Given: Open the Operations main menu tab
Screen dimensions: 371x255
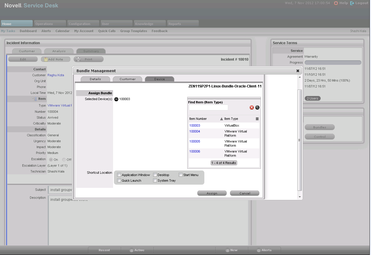Looking at the screenshot, I should (49, 24).
